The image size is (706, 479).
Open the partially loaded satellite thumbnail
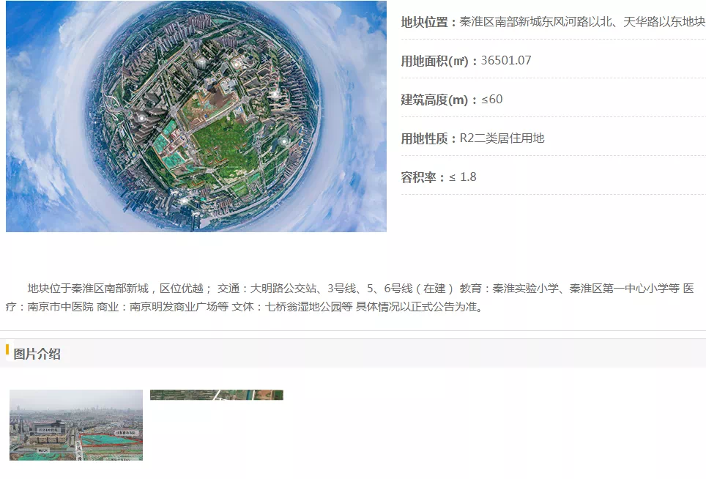point(217,395)
